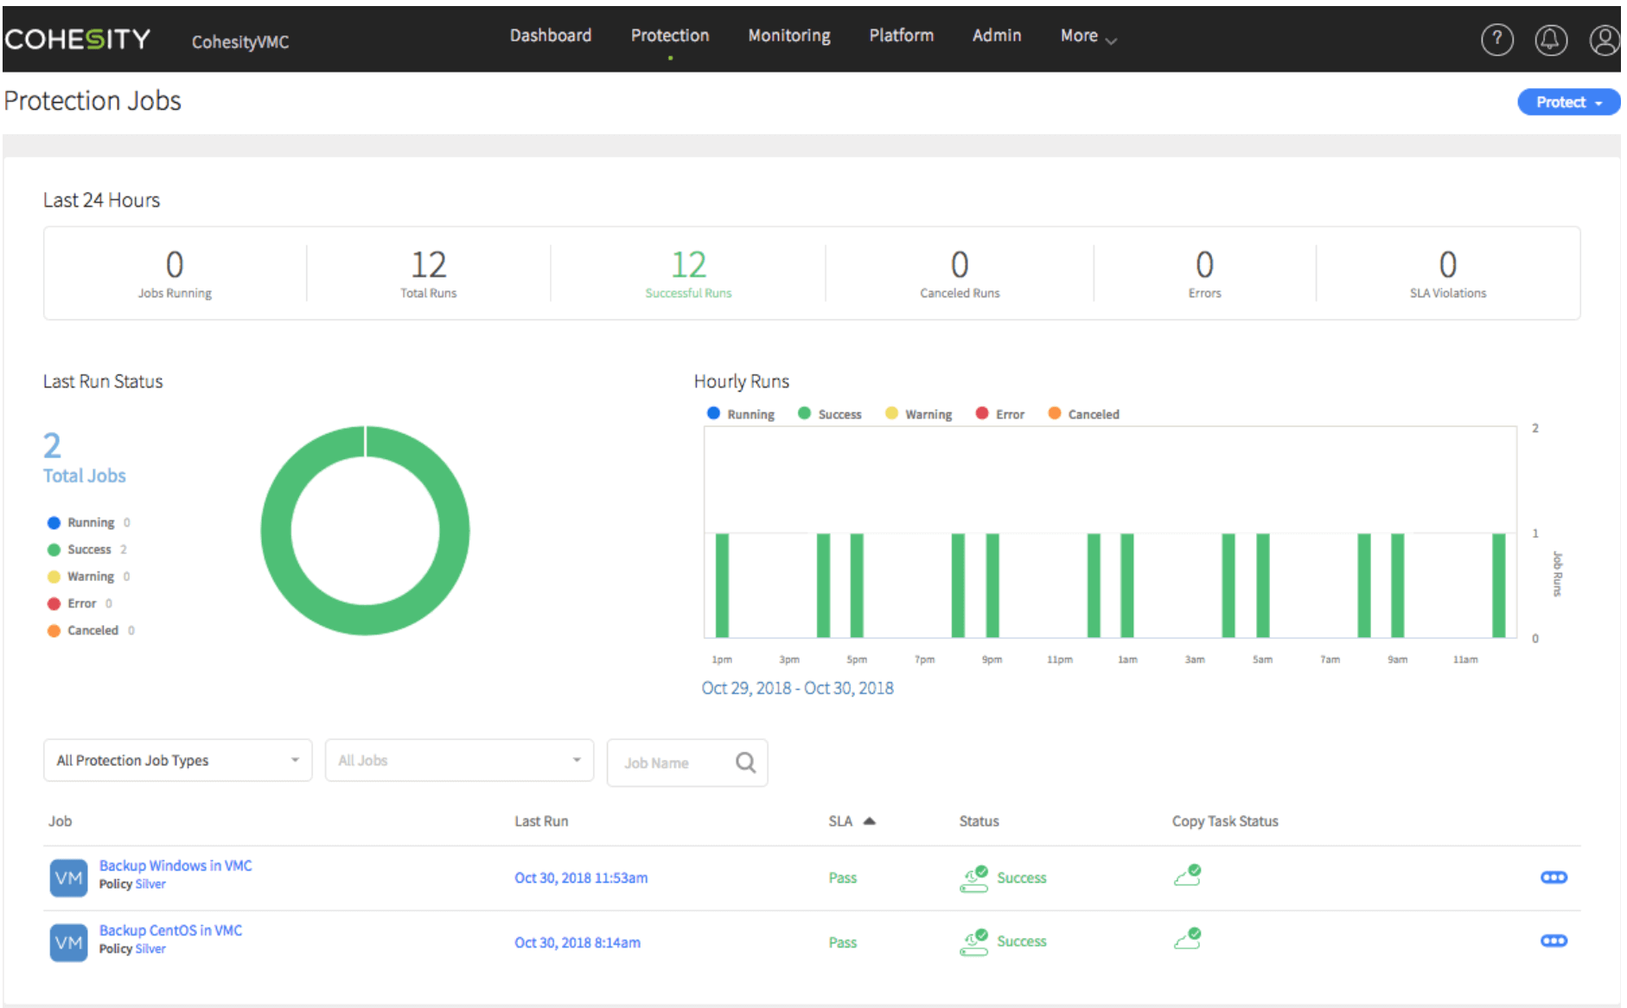Screen dimensions: 1627x1008
Task: Click the green donut chart ring
Action: click(277, 531)
